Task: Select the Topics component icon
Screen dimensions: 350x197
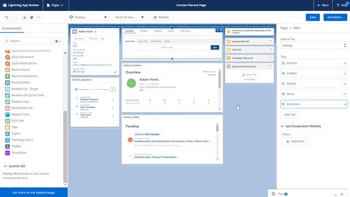Action: pos(7,134)
